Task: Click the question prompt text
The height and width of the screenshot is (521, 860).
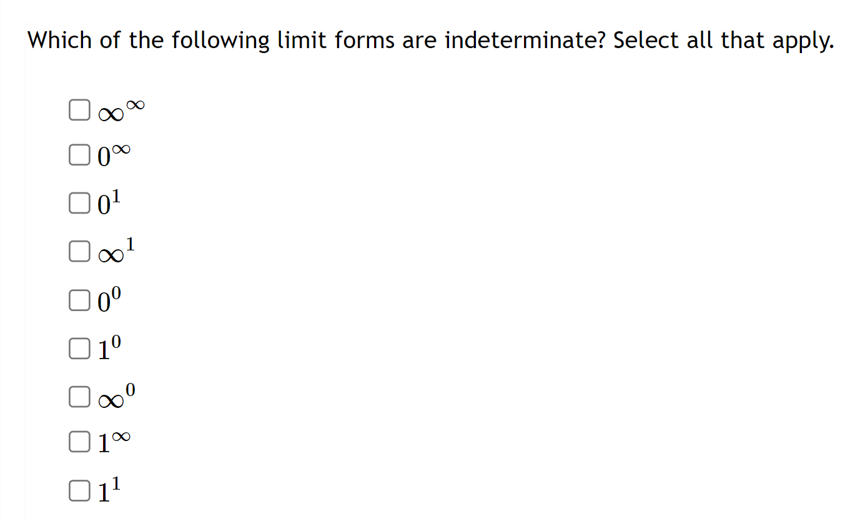Action: pos(431,39)
